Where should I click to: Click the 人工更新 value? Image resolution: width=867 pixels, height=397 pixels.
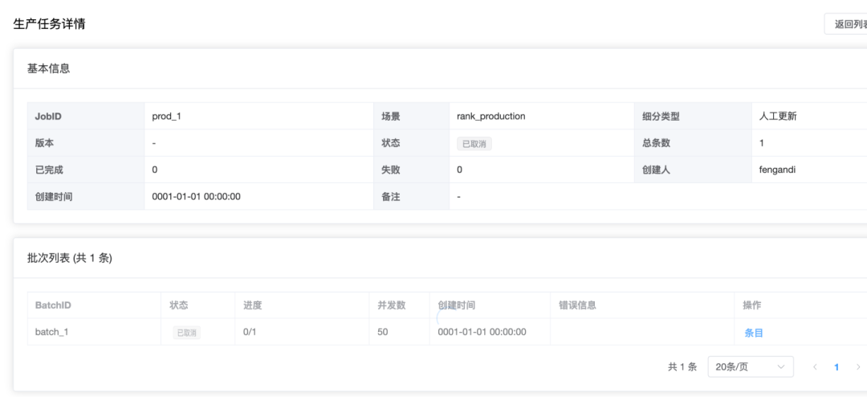[x=778, y=117]
